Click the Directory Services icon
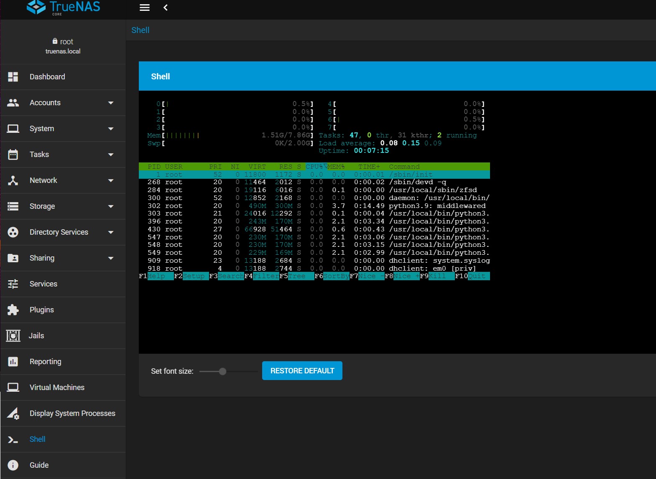Viewport: 656px width, 479px height. click(13, 232)
